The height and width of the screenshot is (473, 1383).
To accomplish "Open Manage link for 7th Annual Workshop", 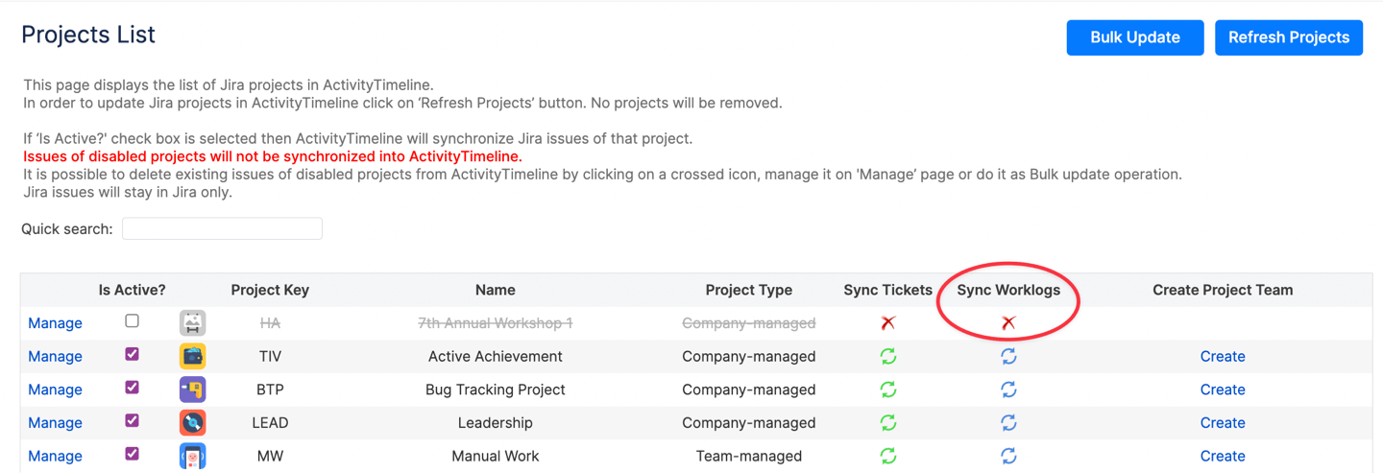I will pyautogui.click(x=55, y=323).
